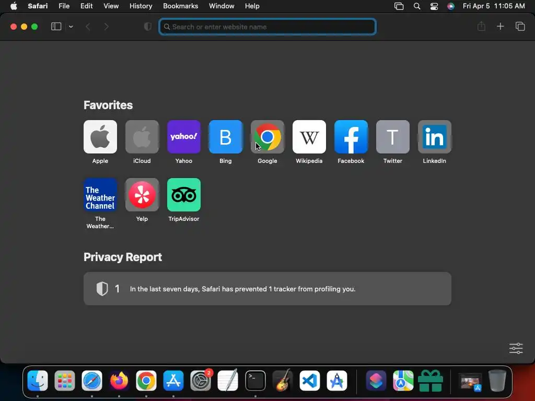Open the File menu
535x401 pixels.
click(x=64, y=6)
